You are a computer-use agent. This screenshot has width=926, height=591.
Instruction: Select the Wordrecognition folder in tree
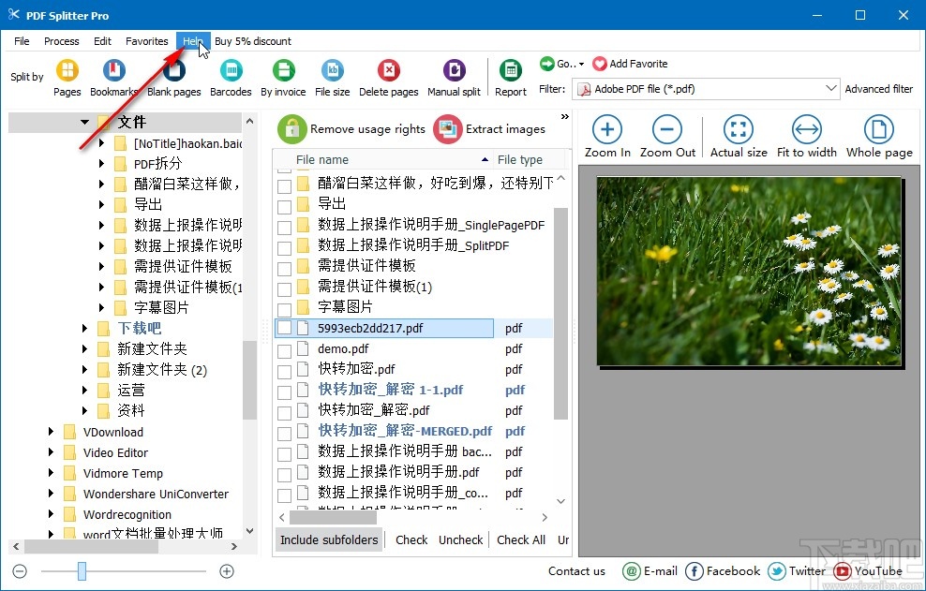point(127,514)
